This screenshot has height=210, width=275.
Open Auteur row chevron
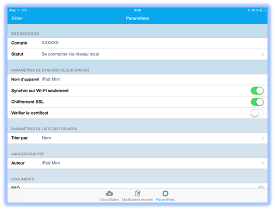point(262,163)
